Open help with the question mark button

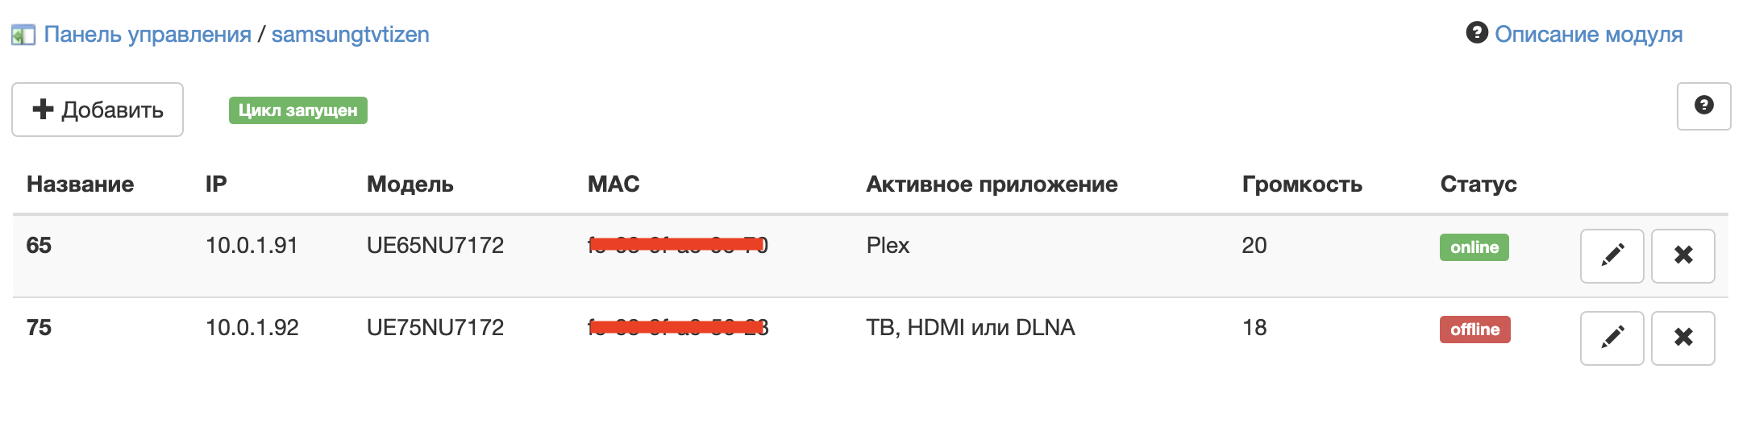pos(1703,106)
